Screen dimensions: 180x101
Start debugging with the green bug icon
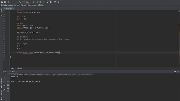tap(37, 2)
